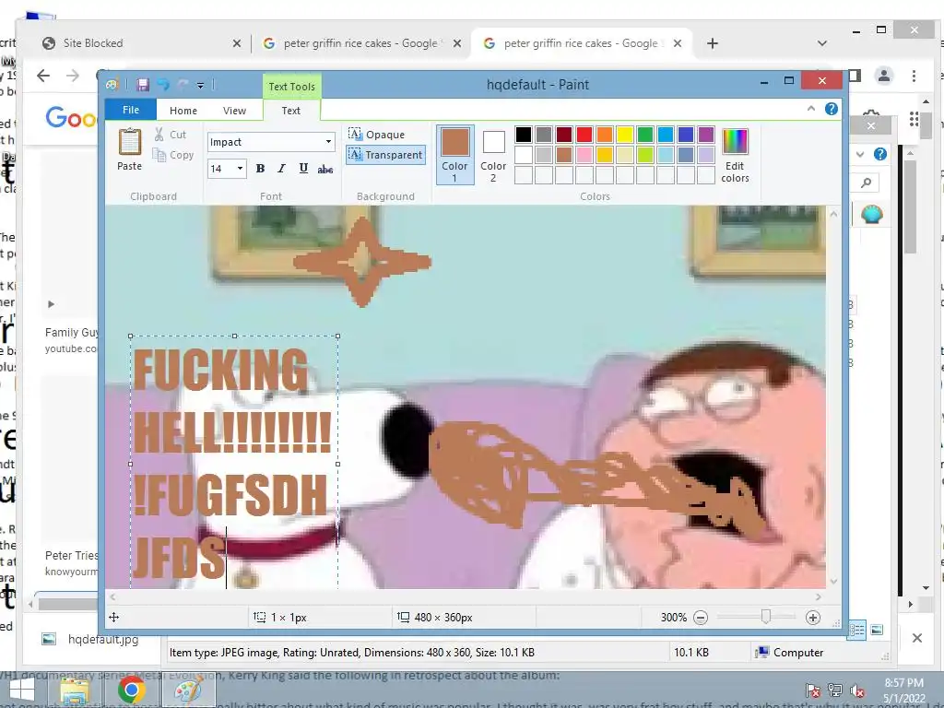Pick the red color swatch
The height and width of the screenshot is (708, 944).
(x=584, y=135)
